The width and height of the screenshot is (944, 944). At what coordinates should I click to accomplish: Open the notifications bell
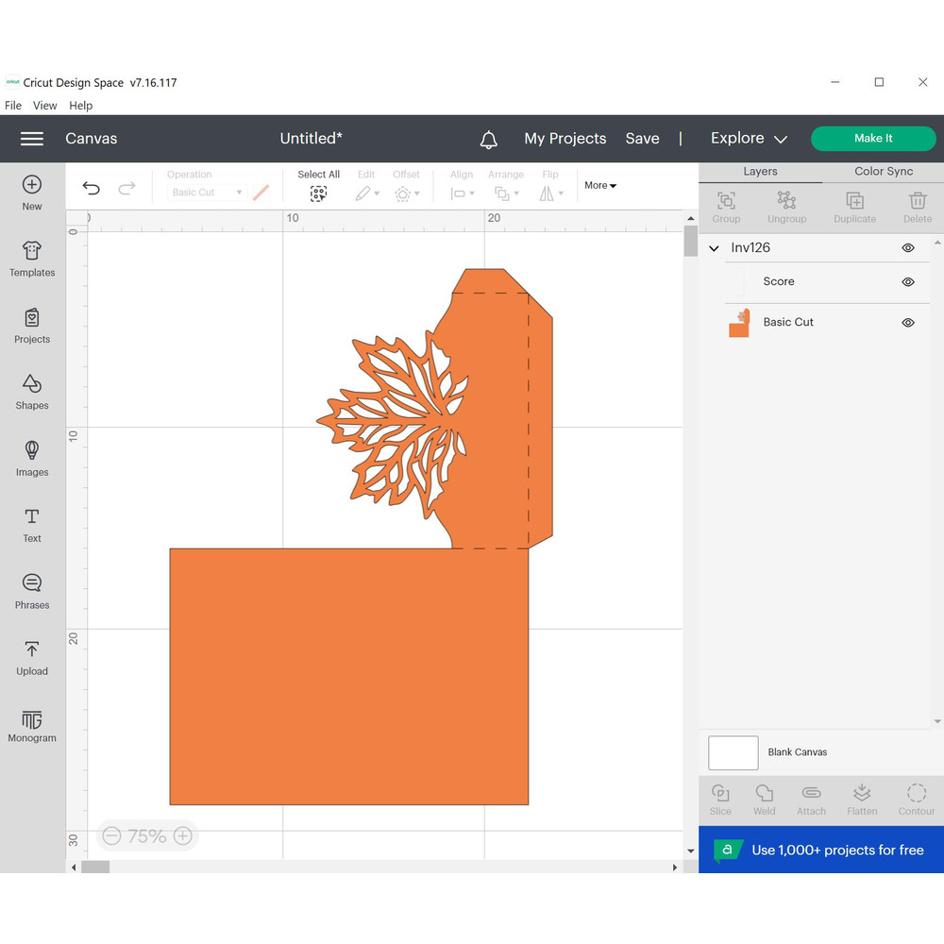(x=488, y=140)
